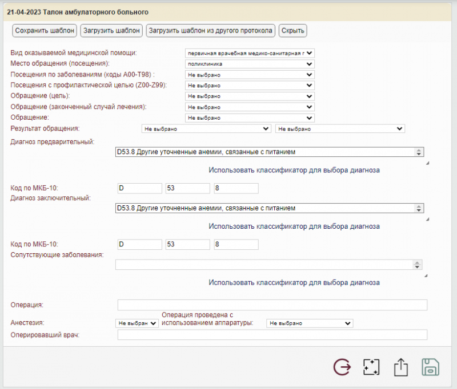
Task: Open the 'Обращение (цель)' dropdown
Action: [249, 96]
